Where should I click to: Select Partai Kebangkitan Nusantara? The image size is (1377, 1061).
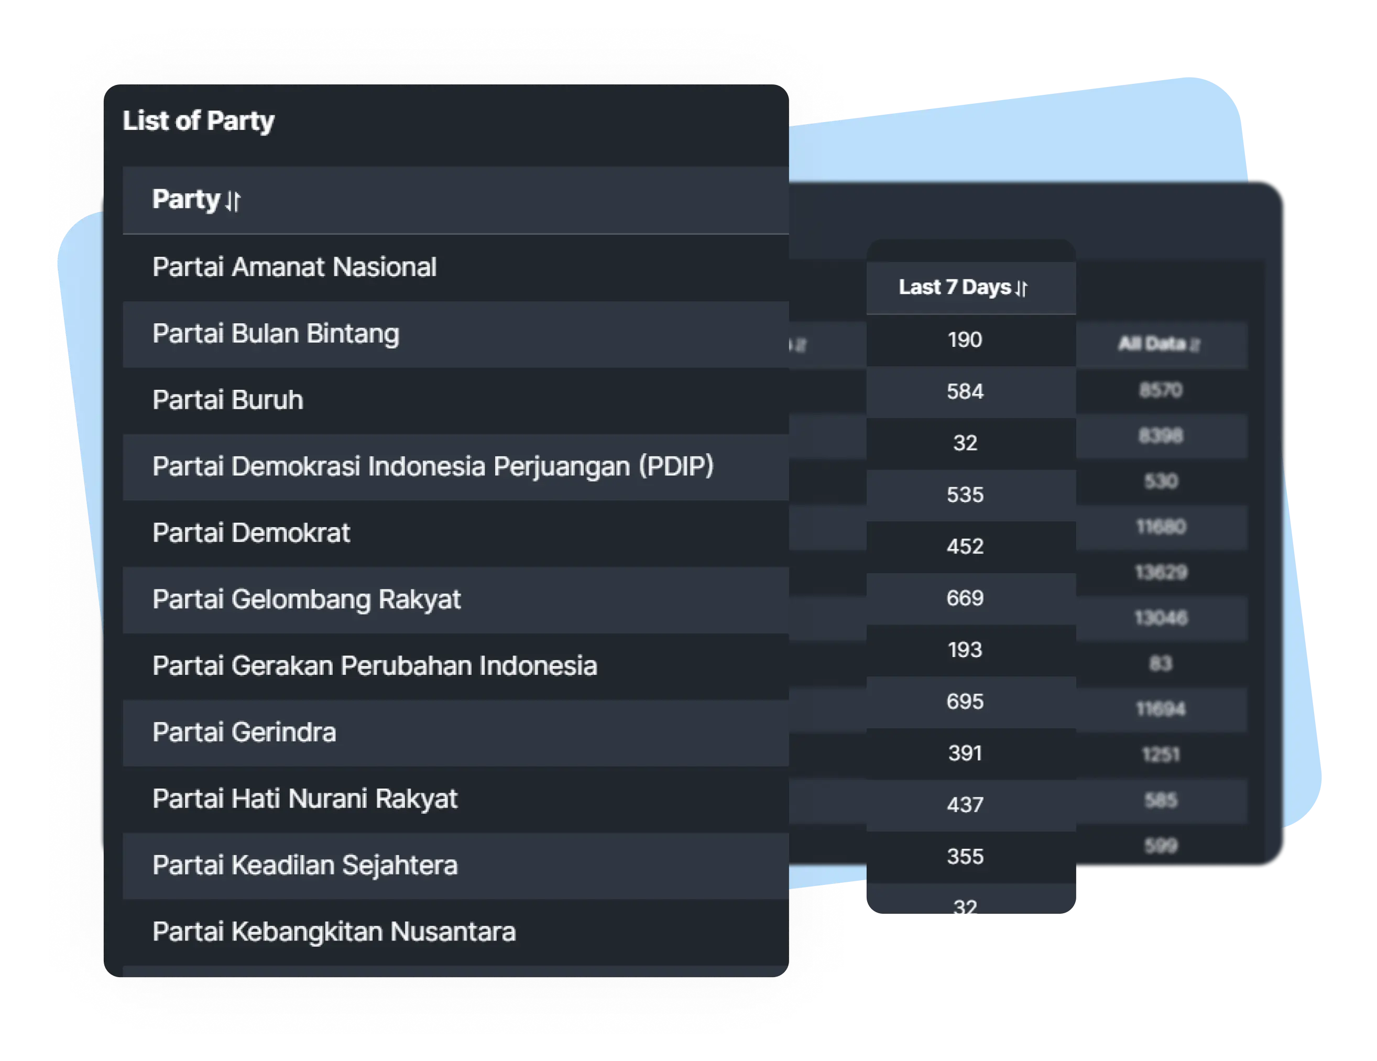(456, 933)
